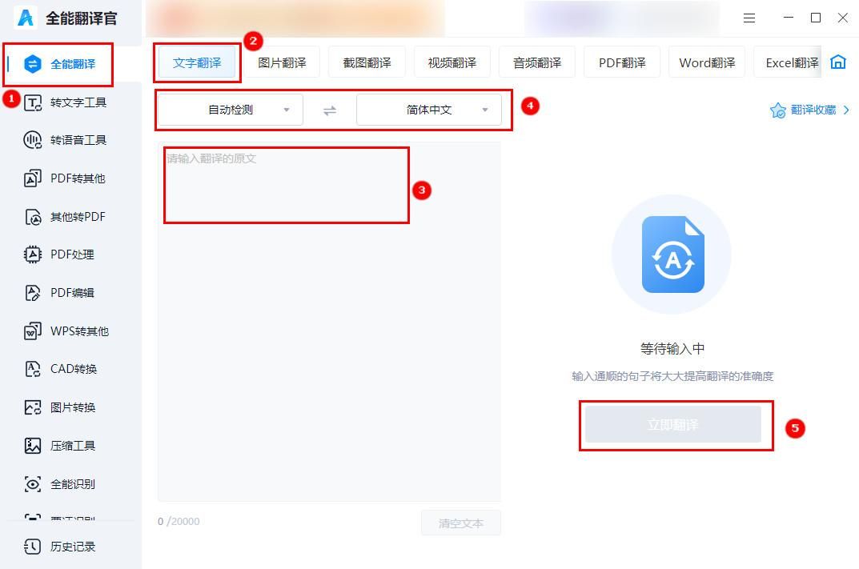Image resolution: width=859 pixels, height=569 pixels.
Task: Select the 历史记录 label in sidebar
Action: coord(73,547)
